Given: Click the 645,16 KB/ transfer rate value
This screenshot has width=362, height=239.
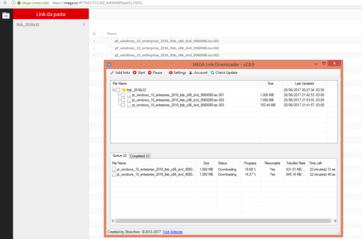Looking at the screenshot, I should pos(296,174).
